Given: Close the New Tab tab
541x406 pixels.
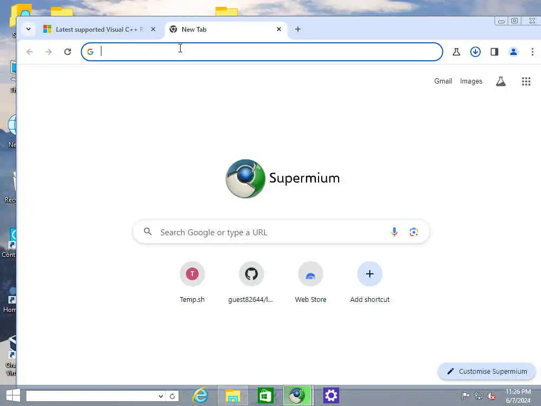Looking at the screenshot, I should pyautogui.click(x=279, y=30).
